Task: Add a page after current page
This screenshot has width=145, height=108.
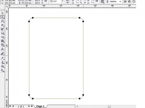Action: coord(29,106)
